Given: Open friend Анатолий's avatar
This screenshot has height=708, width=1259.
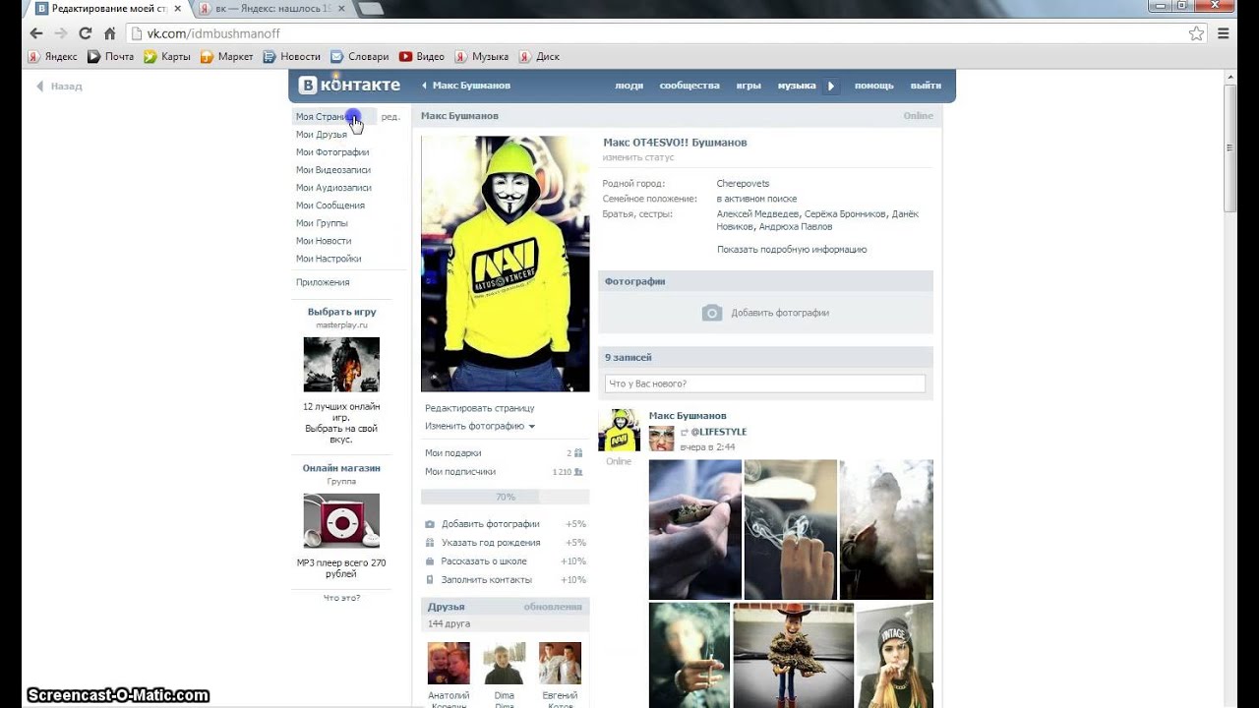Looking at the screenshot, I should [x=449, y=663].
